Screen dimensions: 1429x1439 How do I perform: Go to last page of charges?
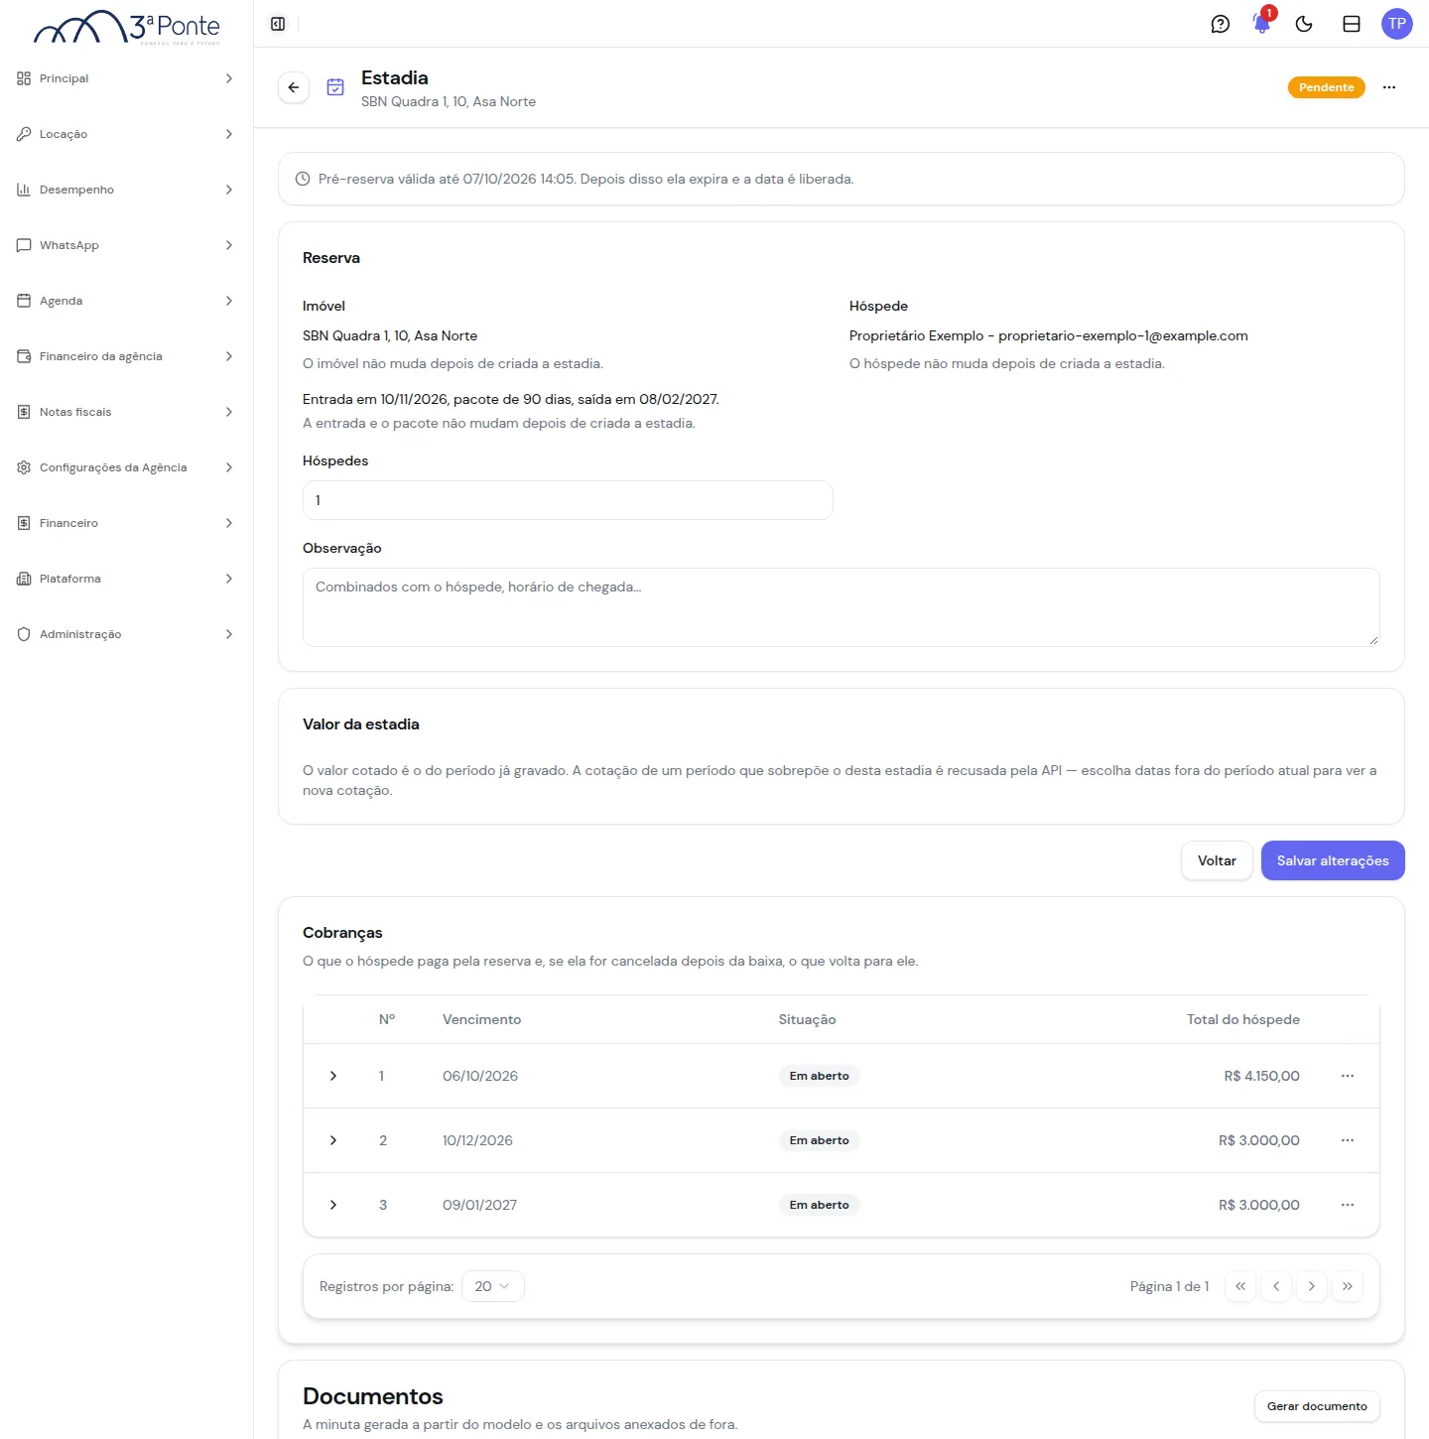1348,1286
